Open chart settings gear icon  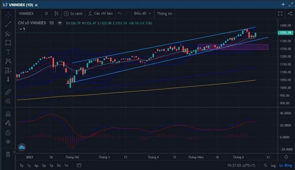tap(286, 157)
